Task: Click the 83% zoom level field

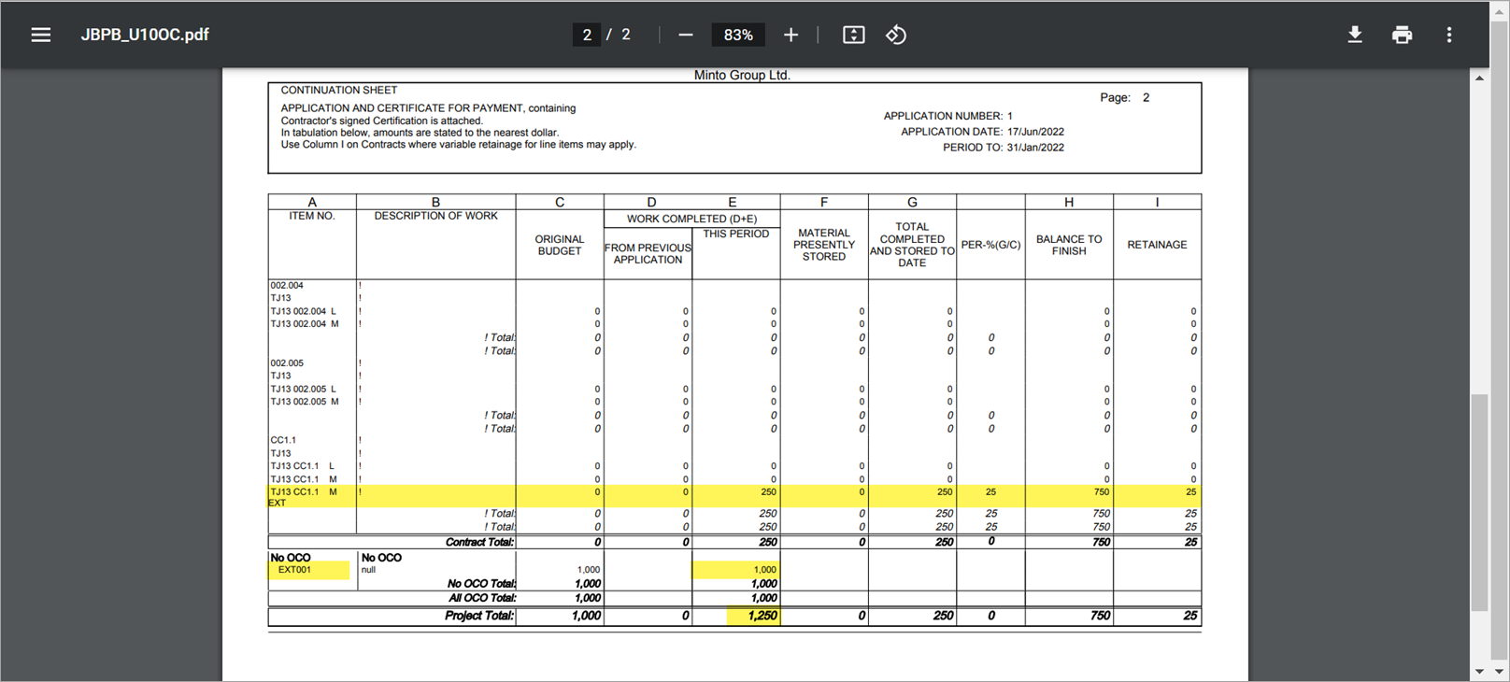Action: pos(738,35)
